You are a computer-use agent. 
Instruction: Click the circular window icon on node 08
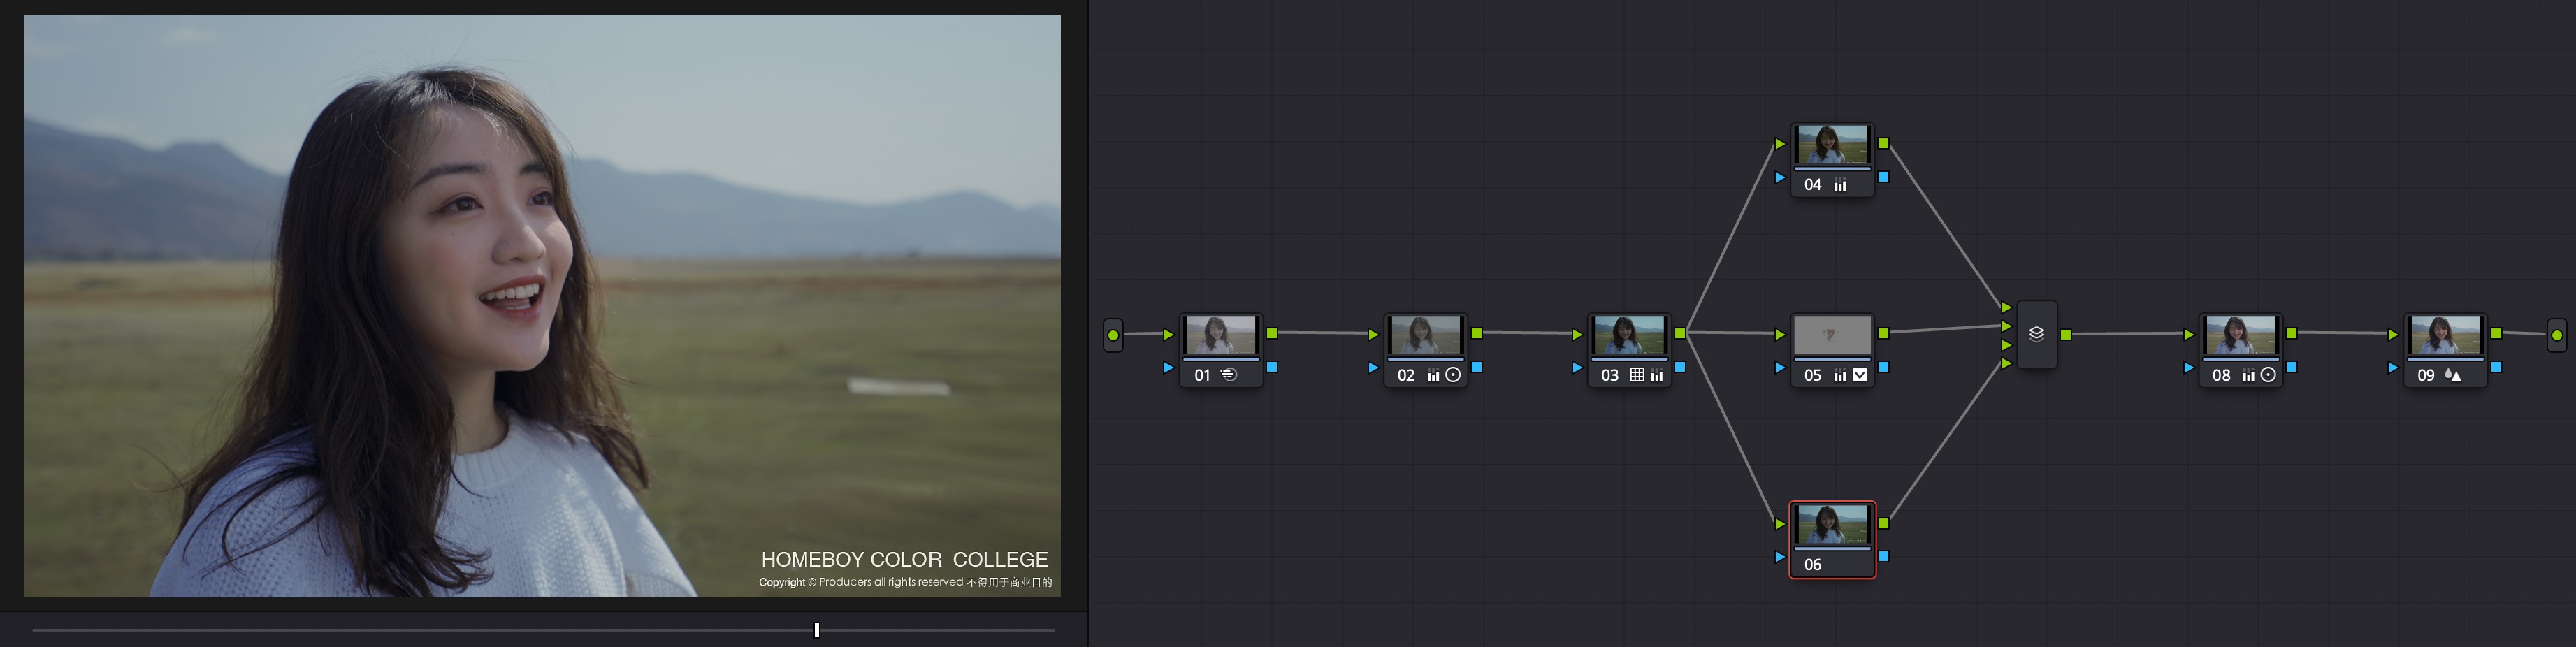pyautogui.click(x=2268, y=375)
